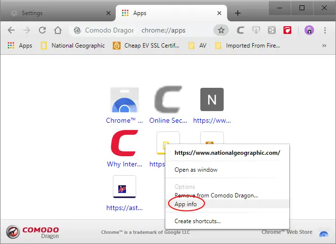Open a new tab with plus button
This screenshot has height=244, width=336.
point(238,13)
